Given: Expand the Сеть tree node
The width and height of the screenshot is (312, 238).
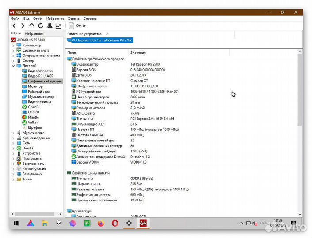Looking at the screenshot, I should tap(13, 143).
